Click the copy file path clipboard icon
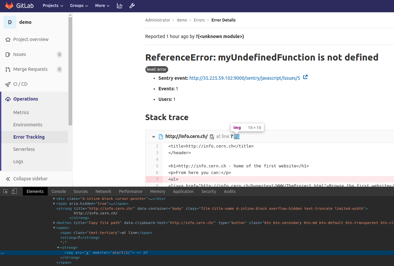Screen dimensions: 394x266 click(212, 137)
